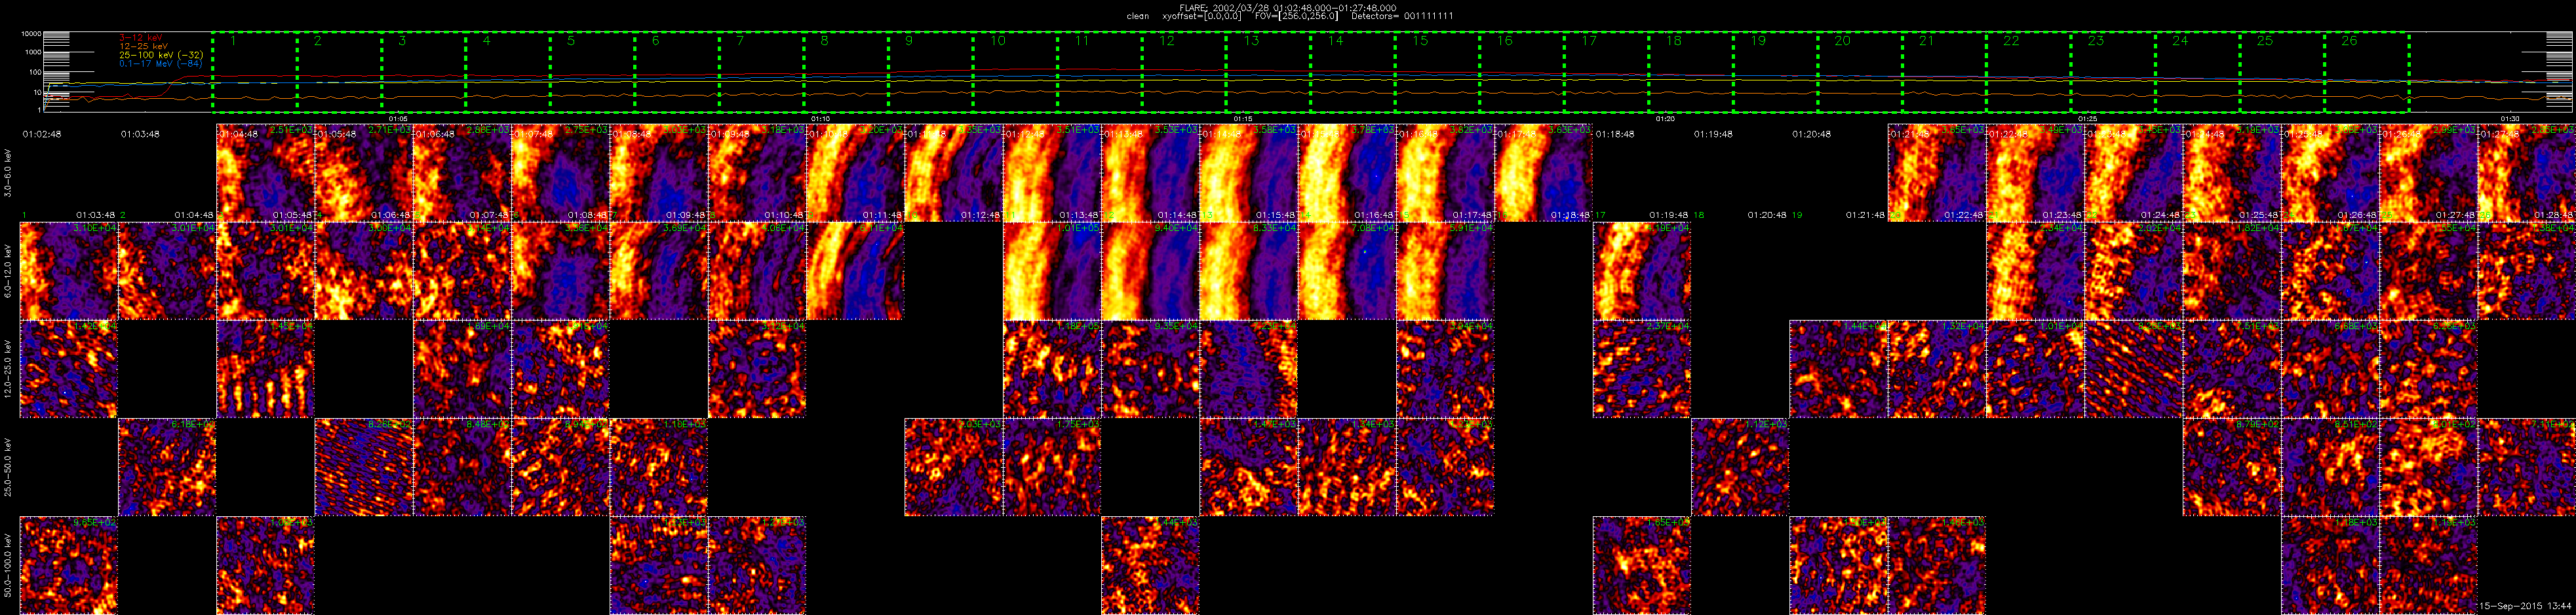
Task: Open 50.0-100.0 keV image under 01:18:48 column
Action: pos(1642,565)
